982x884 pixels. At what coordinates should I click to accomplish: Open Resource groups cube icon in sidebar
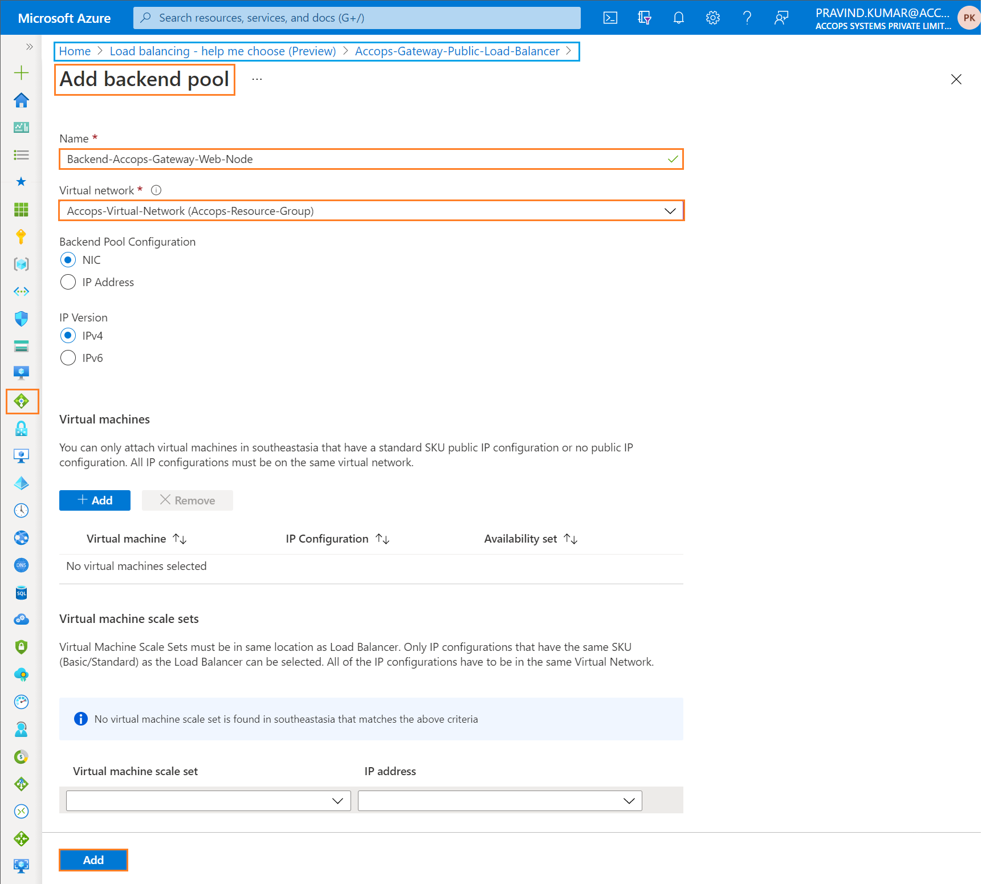[x=21, y=264]
